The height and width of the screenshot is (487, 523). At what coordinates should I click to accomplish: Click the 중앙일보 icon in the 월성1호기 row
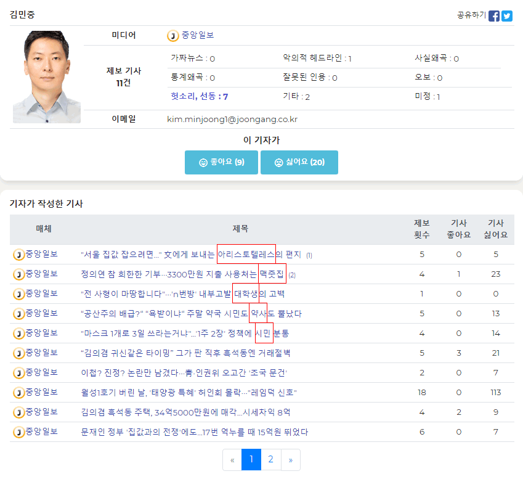[18, 393]
